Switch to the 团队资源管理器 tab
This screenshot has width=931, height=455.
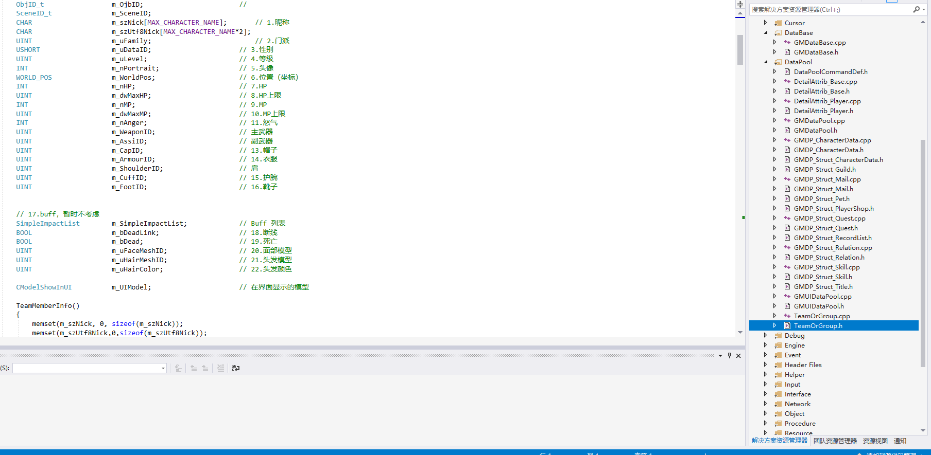835,441
